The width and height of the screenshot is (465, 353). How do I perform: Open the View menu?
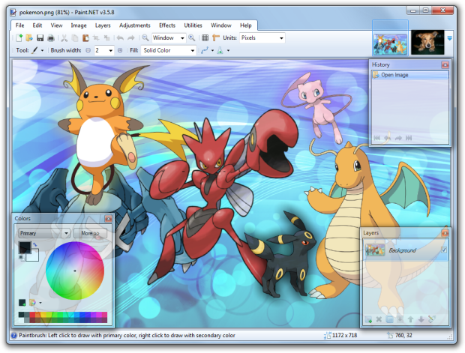pyautogui.click(x=56, y=25)
